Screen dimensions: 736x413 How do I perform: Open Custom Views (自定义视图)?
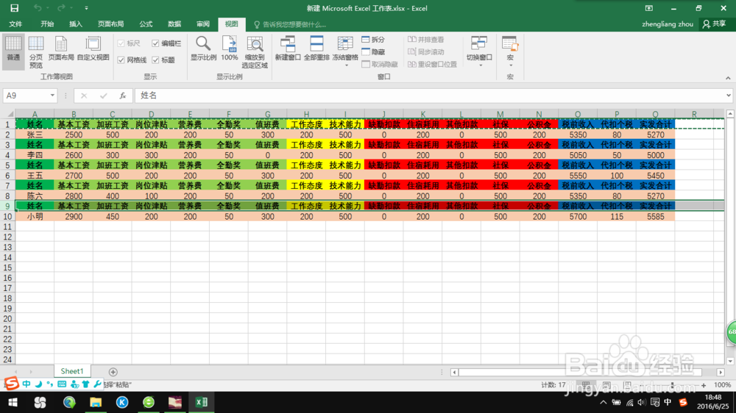click(x=93, y=49)
